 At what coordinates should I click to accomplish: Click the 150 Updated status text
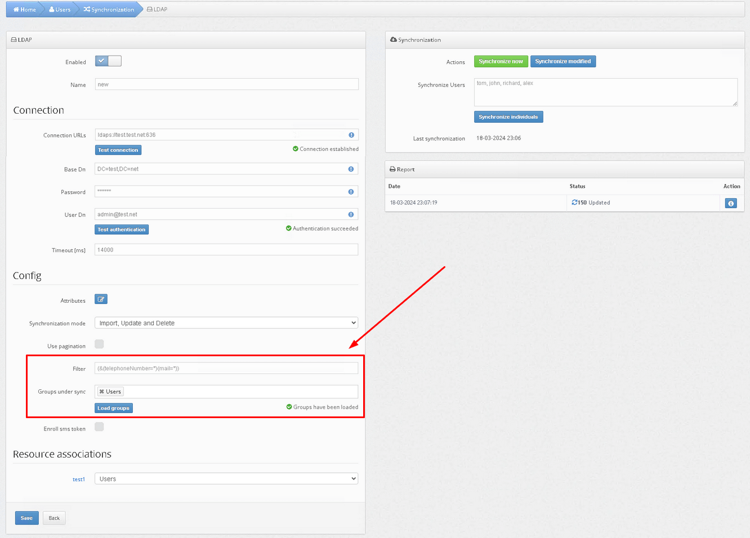tap(594, 203)
